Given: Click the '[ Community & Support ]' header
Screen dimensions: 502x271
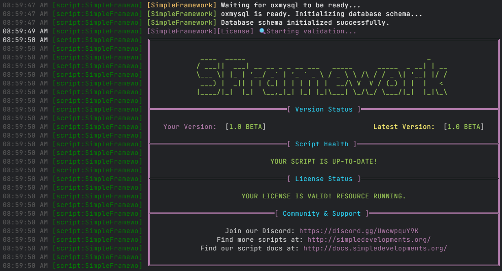Looking at the screenshot, I should coord(322,213).
